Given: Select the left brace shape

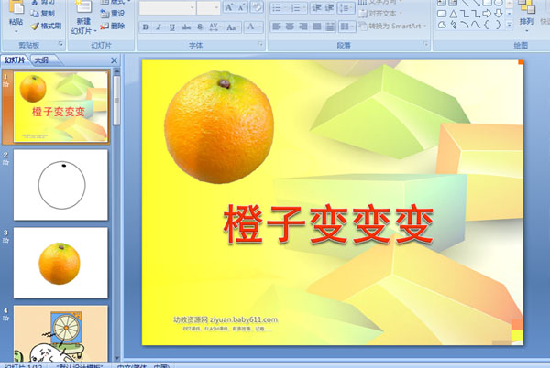Looking at the screenshot, I should click(x=487, y=25).
